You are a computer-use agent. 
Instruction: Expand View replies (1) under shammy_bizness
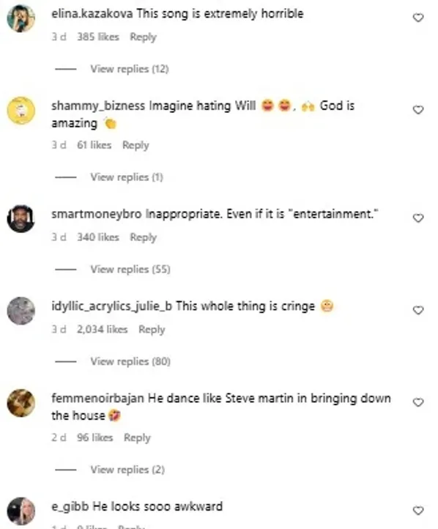pos(127,177)
